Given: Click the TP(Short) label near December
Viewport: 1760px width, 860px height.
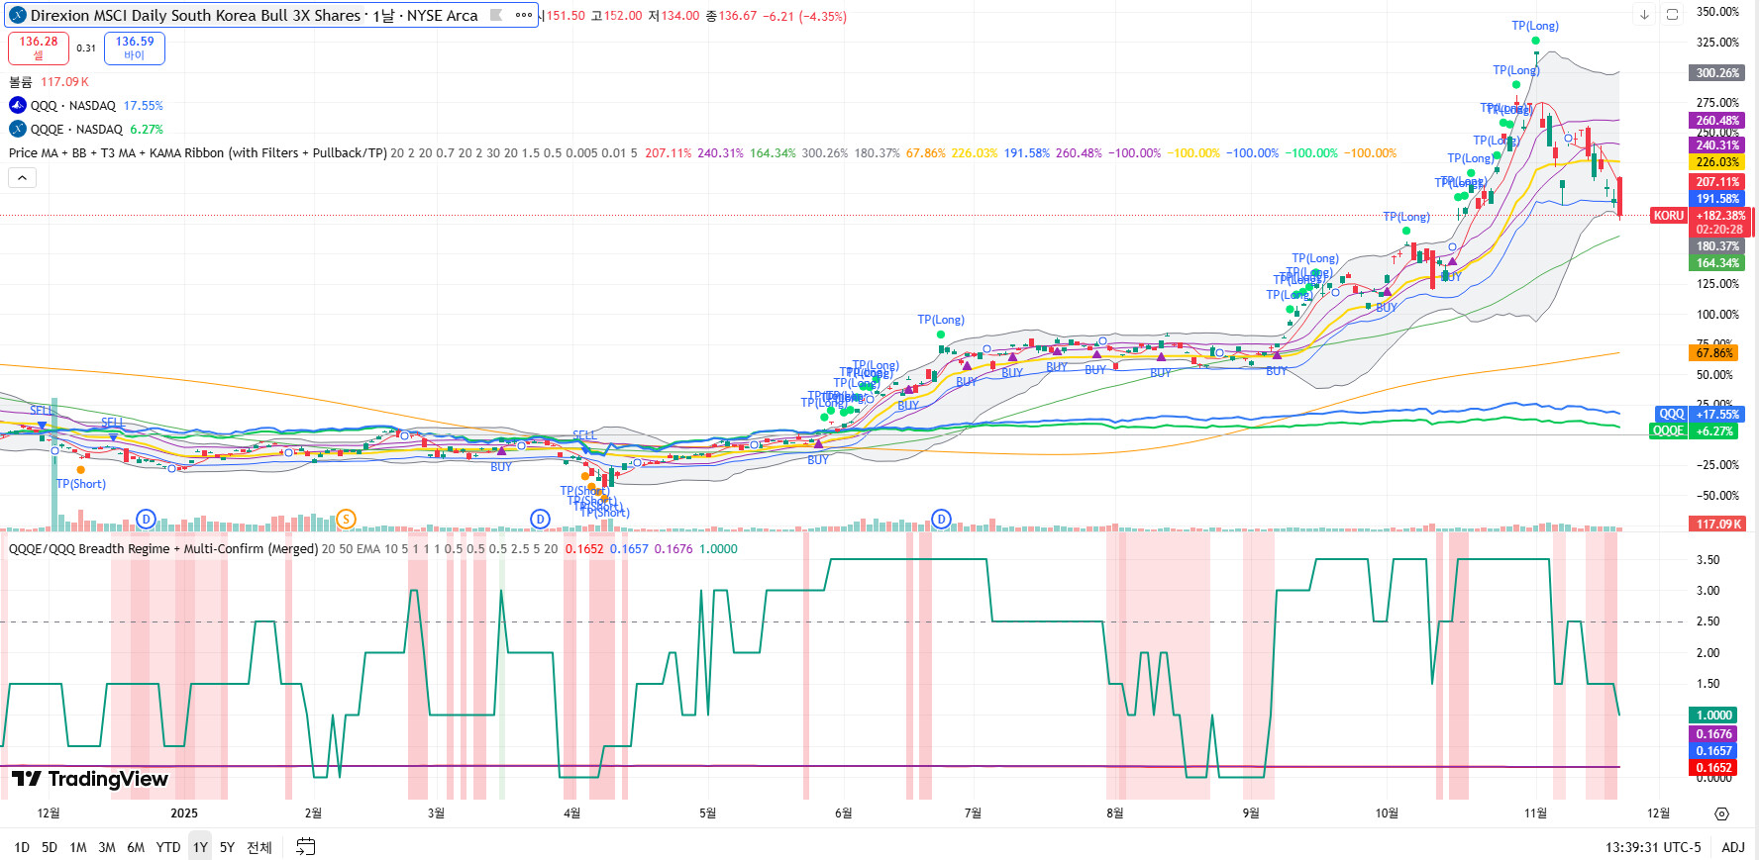Looking at the screenshot, I should (80, 484).
